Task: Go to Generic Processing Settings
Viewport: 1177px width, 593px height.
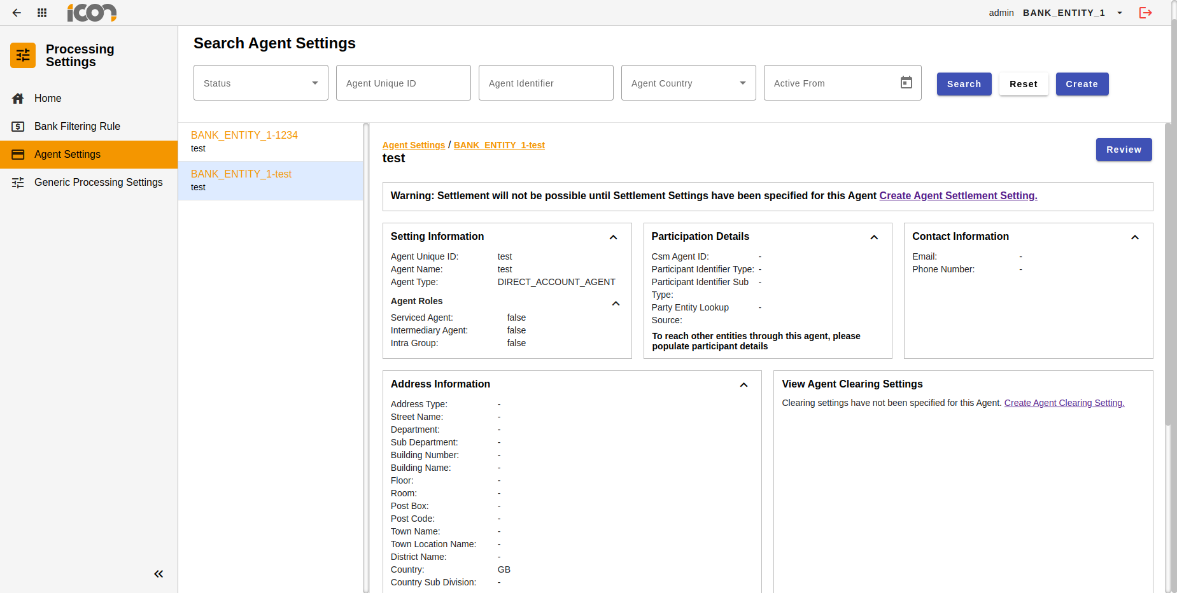Action: coord(98,182)
